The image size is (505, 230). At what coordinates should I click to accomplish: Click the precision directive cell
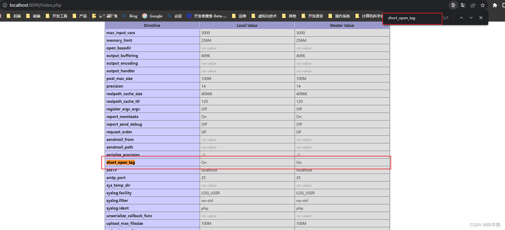[152, 86]
